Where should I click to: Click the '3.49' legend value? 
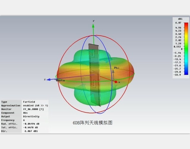coord(178,34)
